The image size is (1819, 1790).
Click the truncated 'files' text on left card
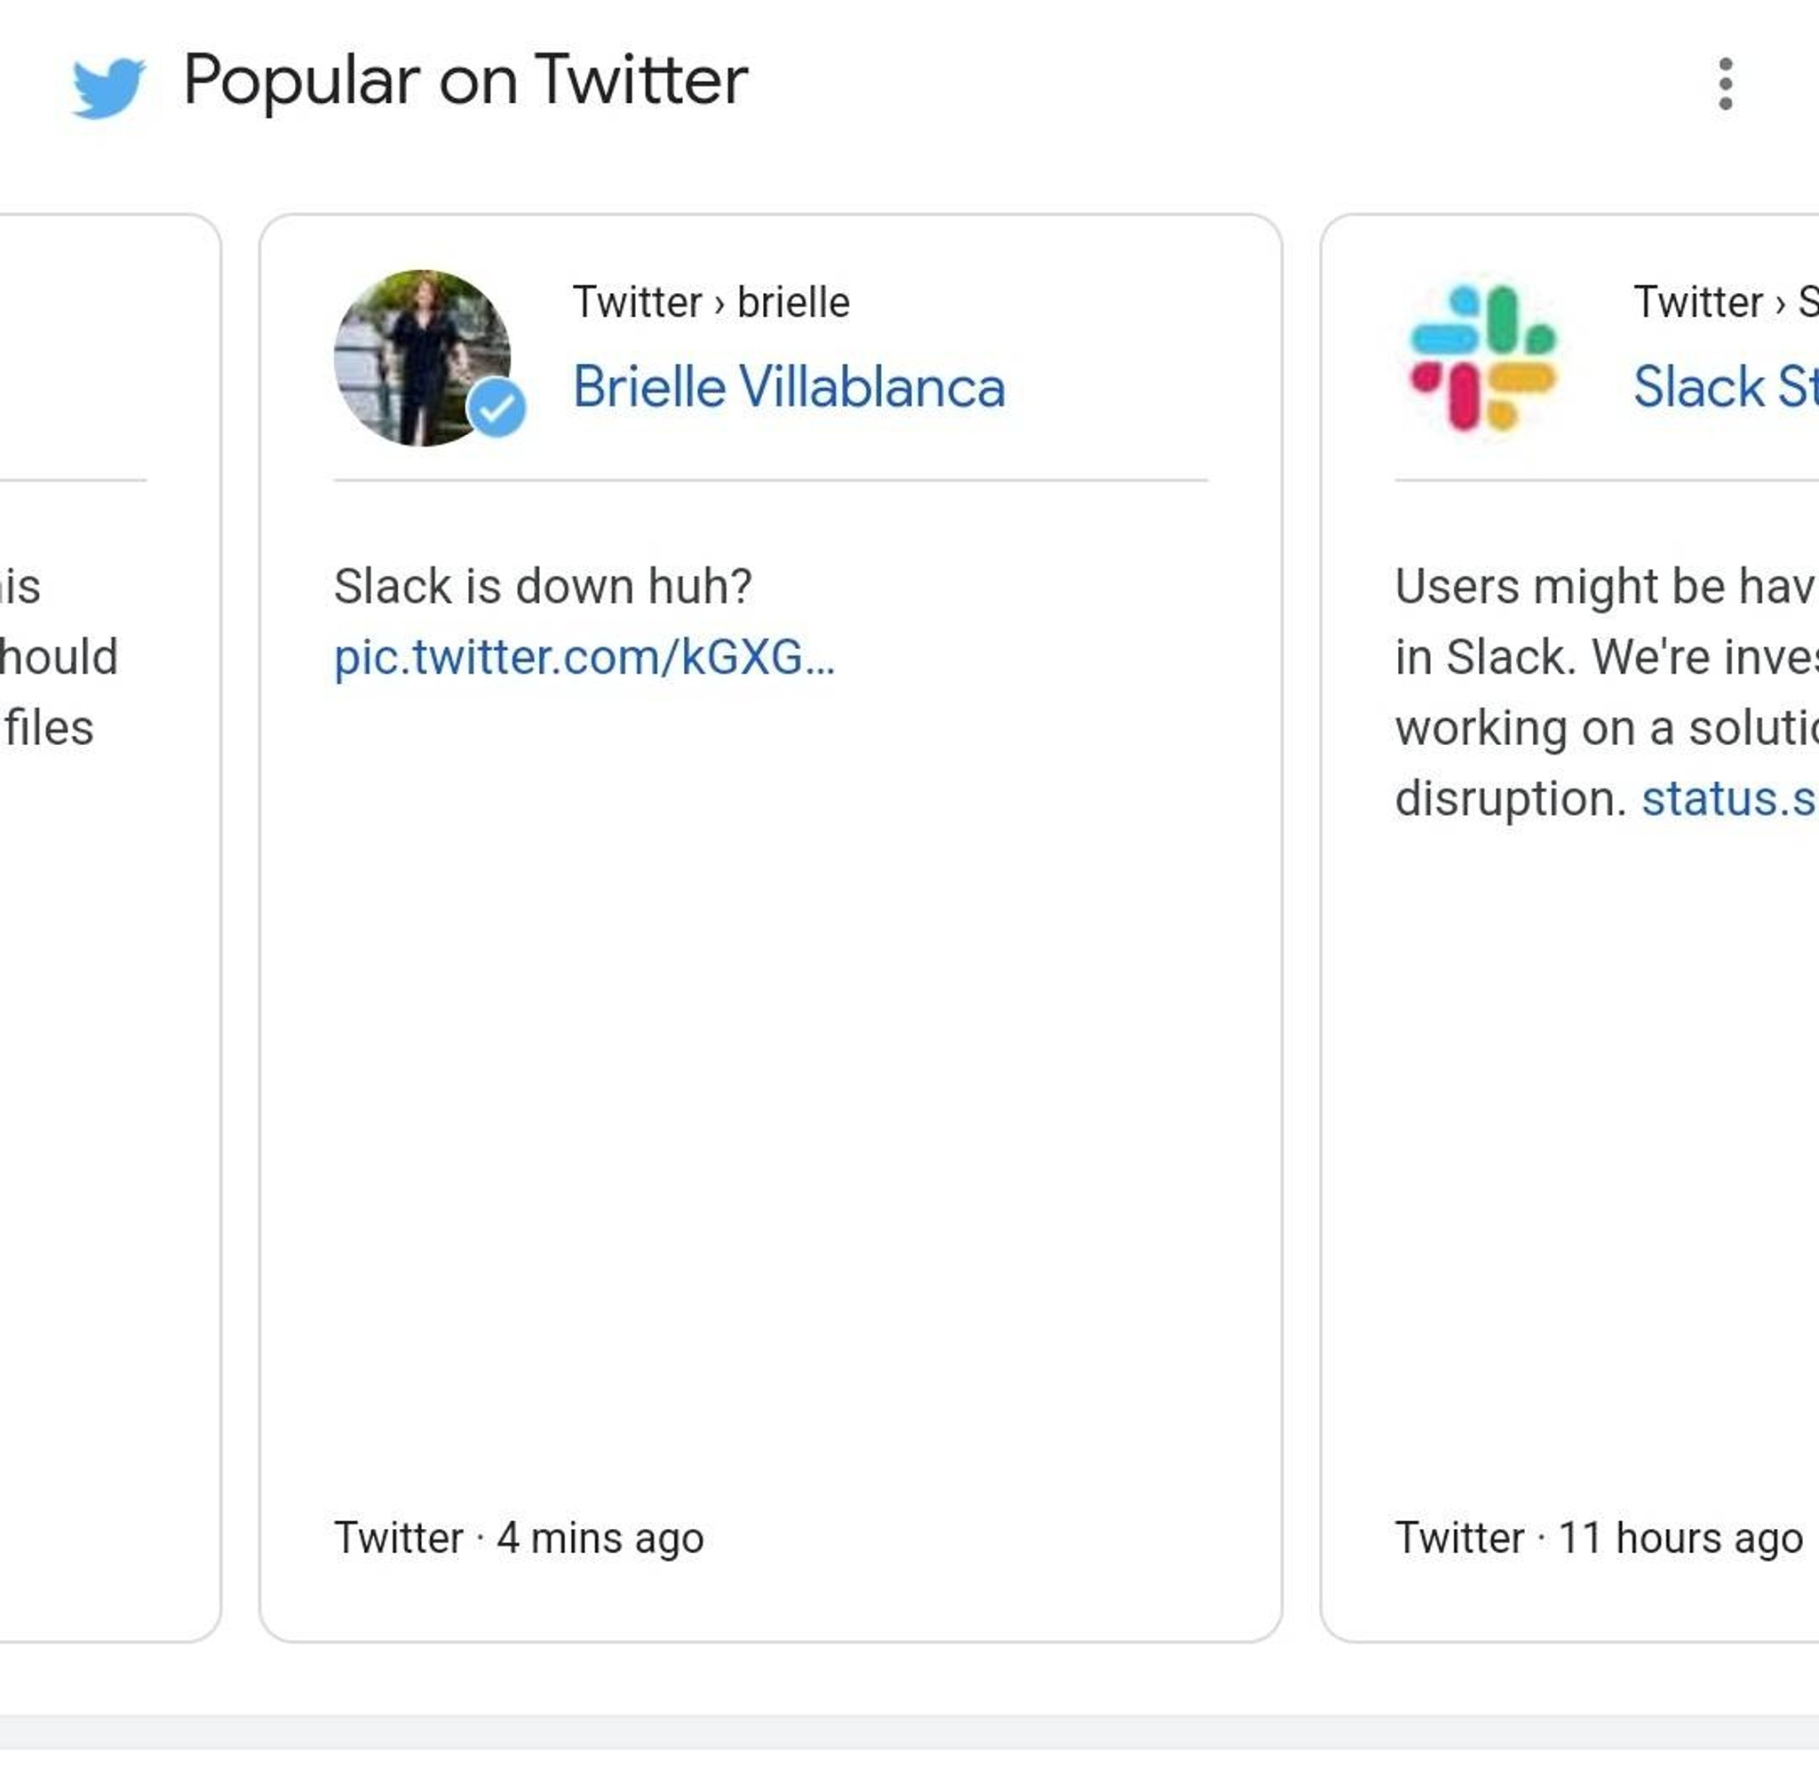pyautogui.click(x=48, y=729)
